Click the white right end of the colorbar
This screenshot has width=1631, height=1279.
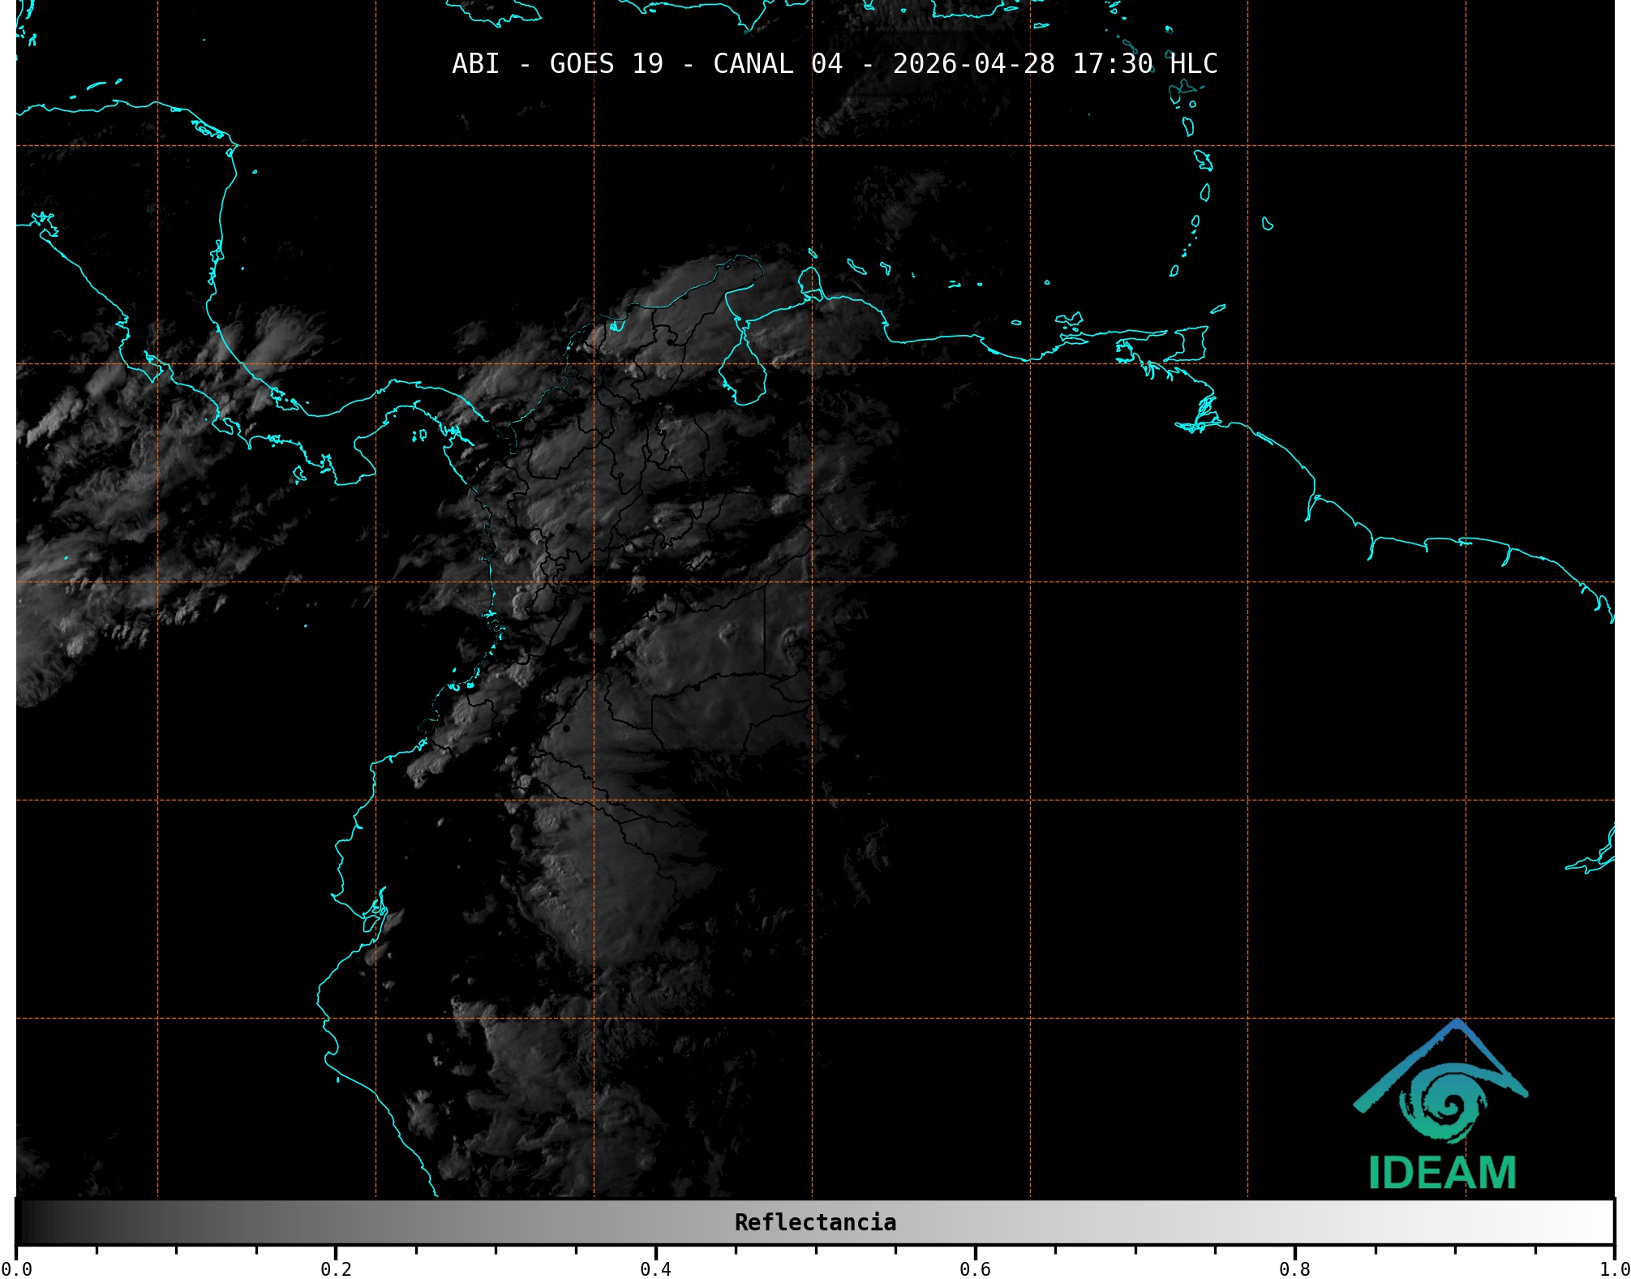1604,1222
